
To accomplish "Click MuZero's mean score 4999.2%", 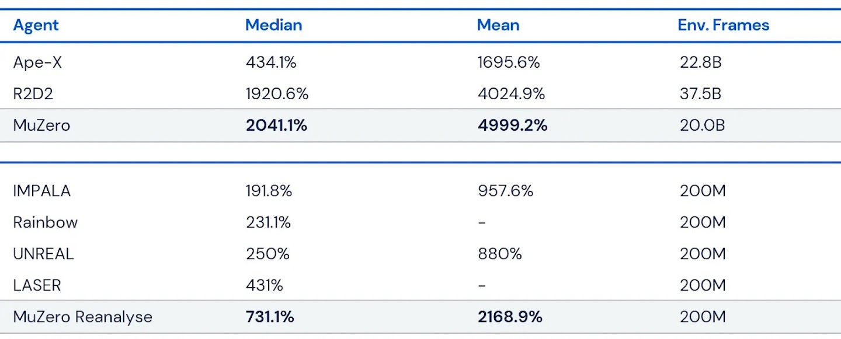I will [x=512, y=125].
